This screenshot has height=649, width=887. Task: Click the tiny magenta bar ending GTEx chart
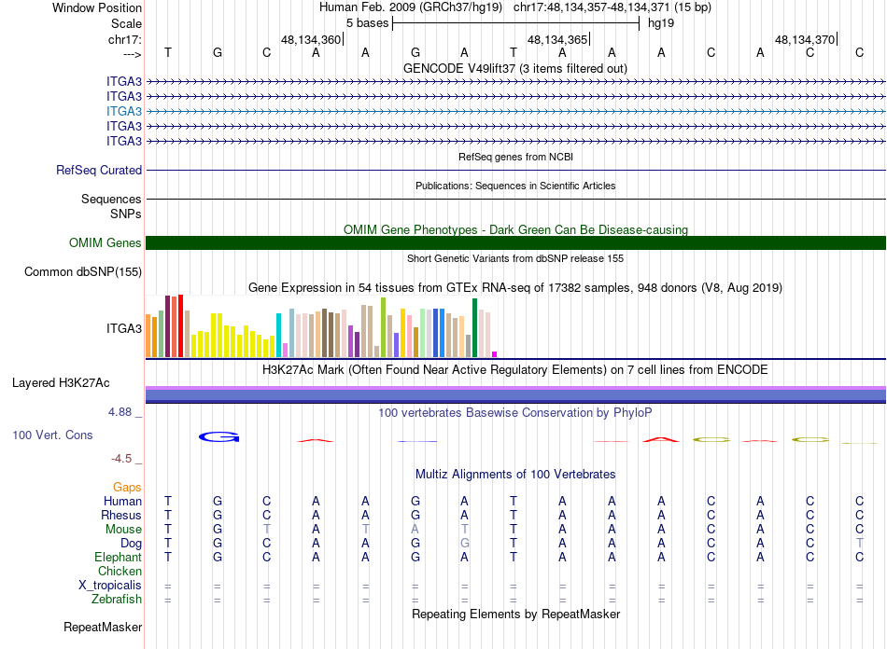coord(495,354)
